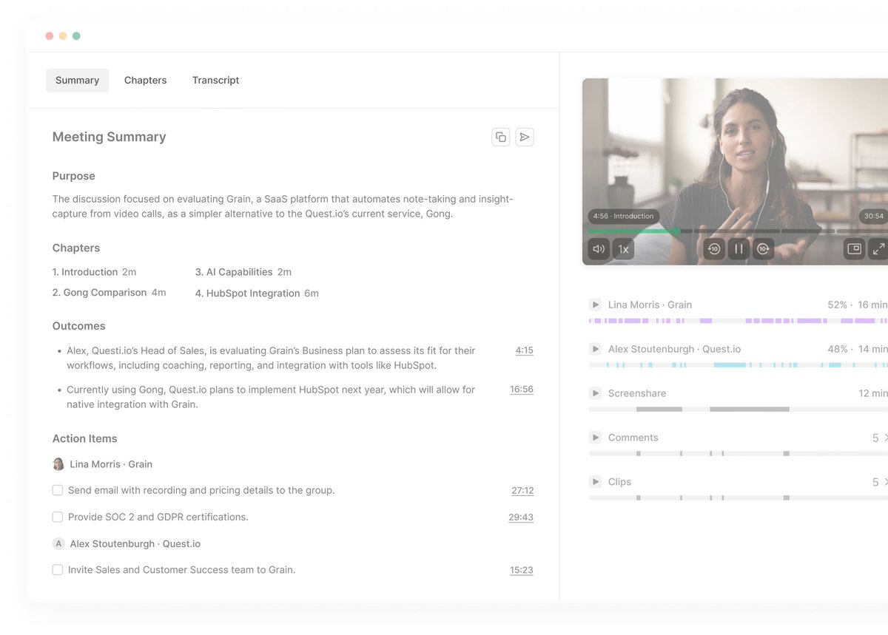This screenshot has height=635, width=888.
Task: Share the Meeting Summary via the send icon
Action: (x=525, y=137)
